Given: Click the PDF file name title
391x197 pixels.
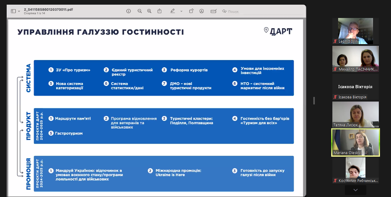Looking at the screenshot, I should coord(48,9).
